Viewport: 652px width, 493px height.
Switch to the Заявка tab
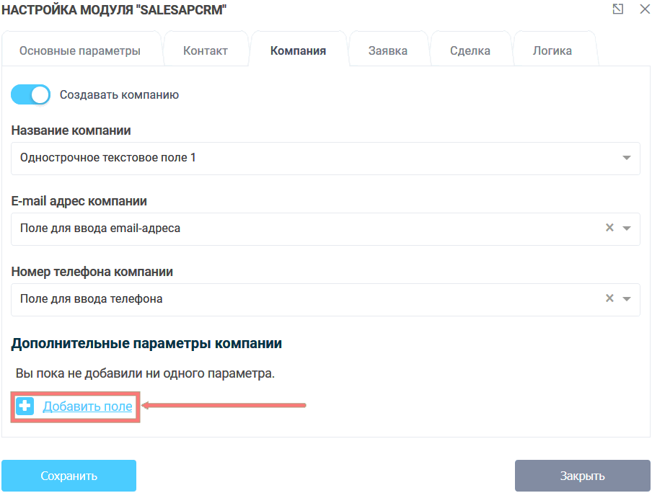[x=389, y=48]
